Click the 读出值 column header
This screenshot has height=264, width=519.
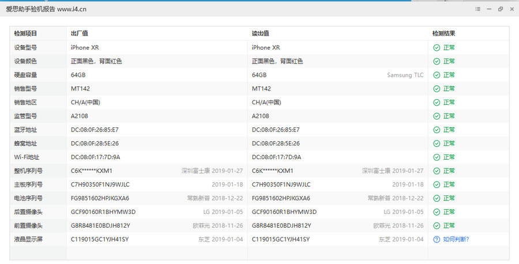pyautogui.click(x=261, y=33)
